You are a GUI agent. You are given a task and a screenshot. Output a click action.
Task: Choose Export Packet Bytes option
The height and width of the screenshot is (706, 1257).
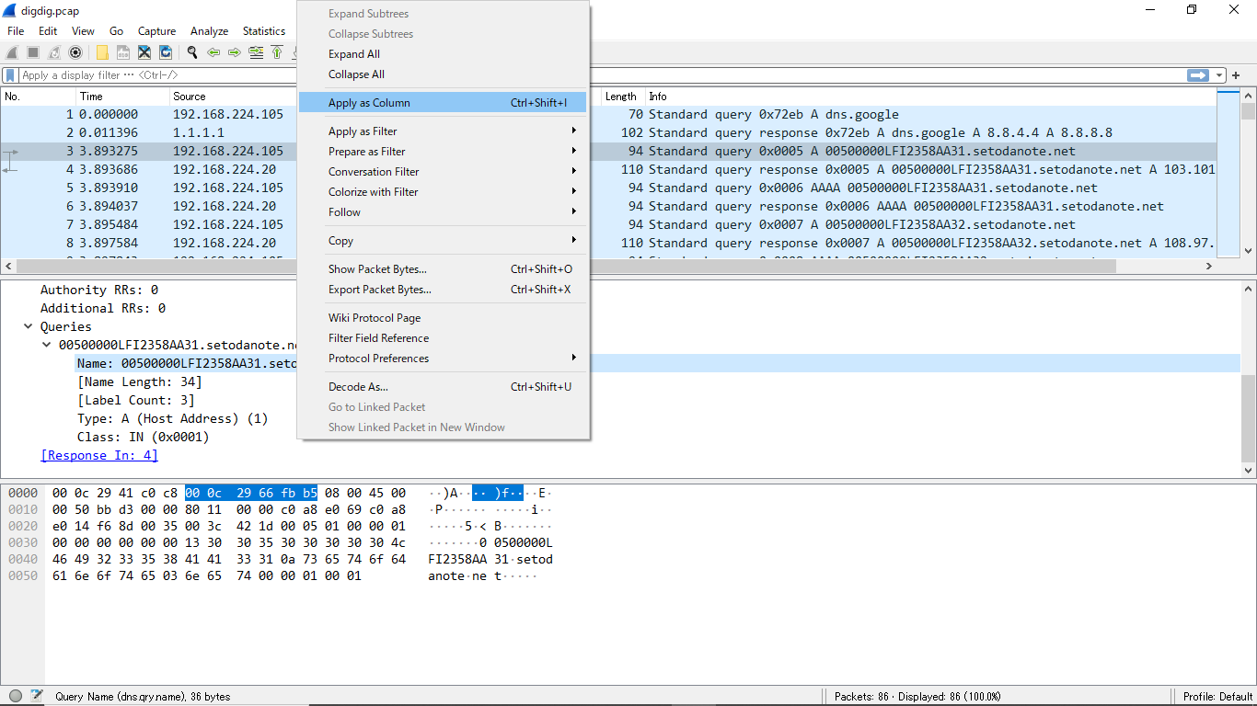pyautogui.click(x=444, y=290)
